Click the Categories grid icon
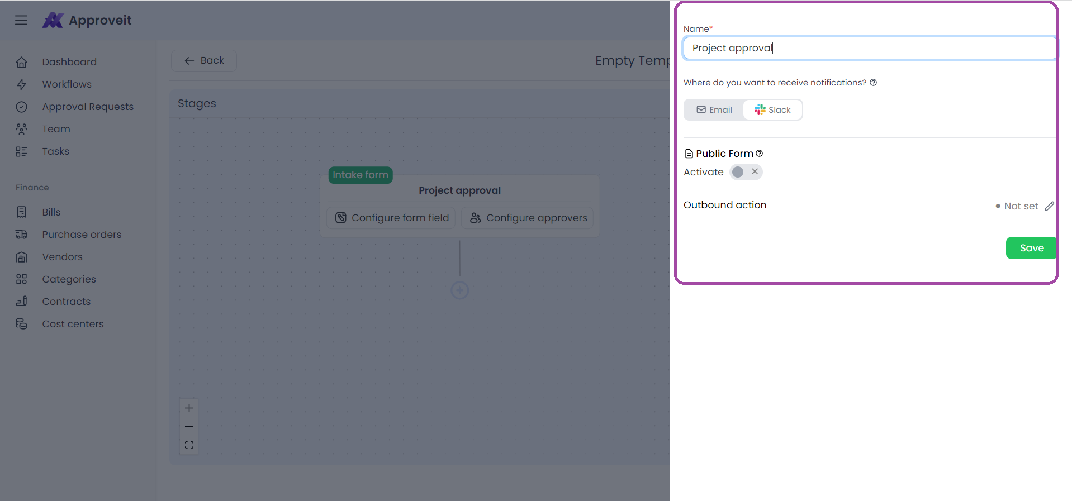 pyautogui.click(x=22, y=279)
